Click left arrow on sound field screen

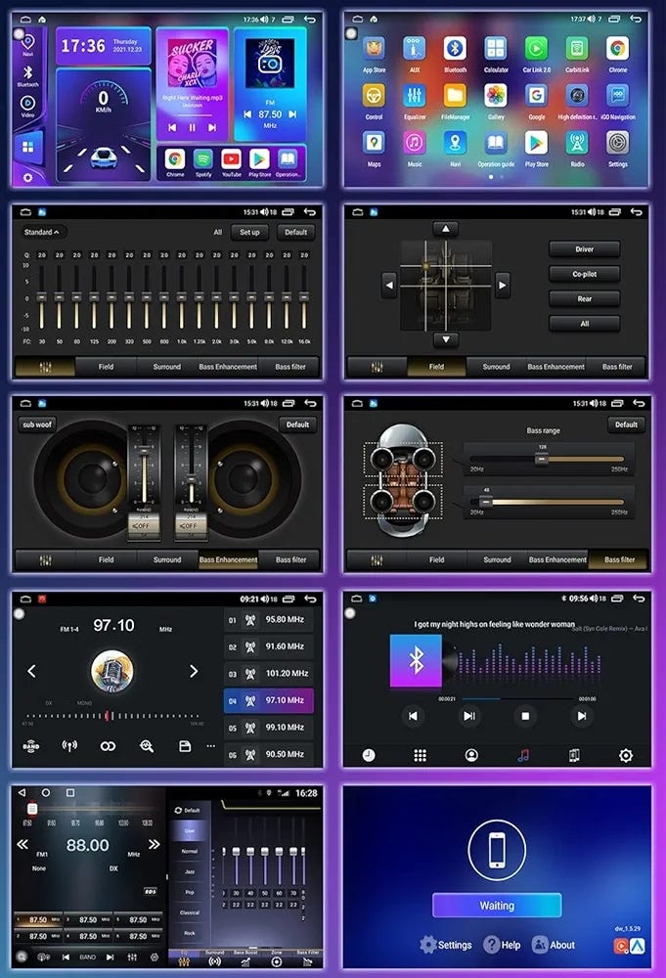389,285
